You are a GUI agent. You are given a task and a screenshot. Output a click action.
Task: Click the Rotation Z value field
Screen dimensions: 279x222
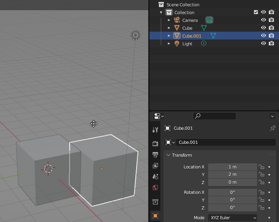point(232,208)
